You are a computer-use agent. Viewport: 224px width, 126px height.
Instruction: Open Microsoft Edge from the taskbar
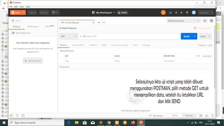(69, 122)
